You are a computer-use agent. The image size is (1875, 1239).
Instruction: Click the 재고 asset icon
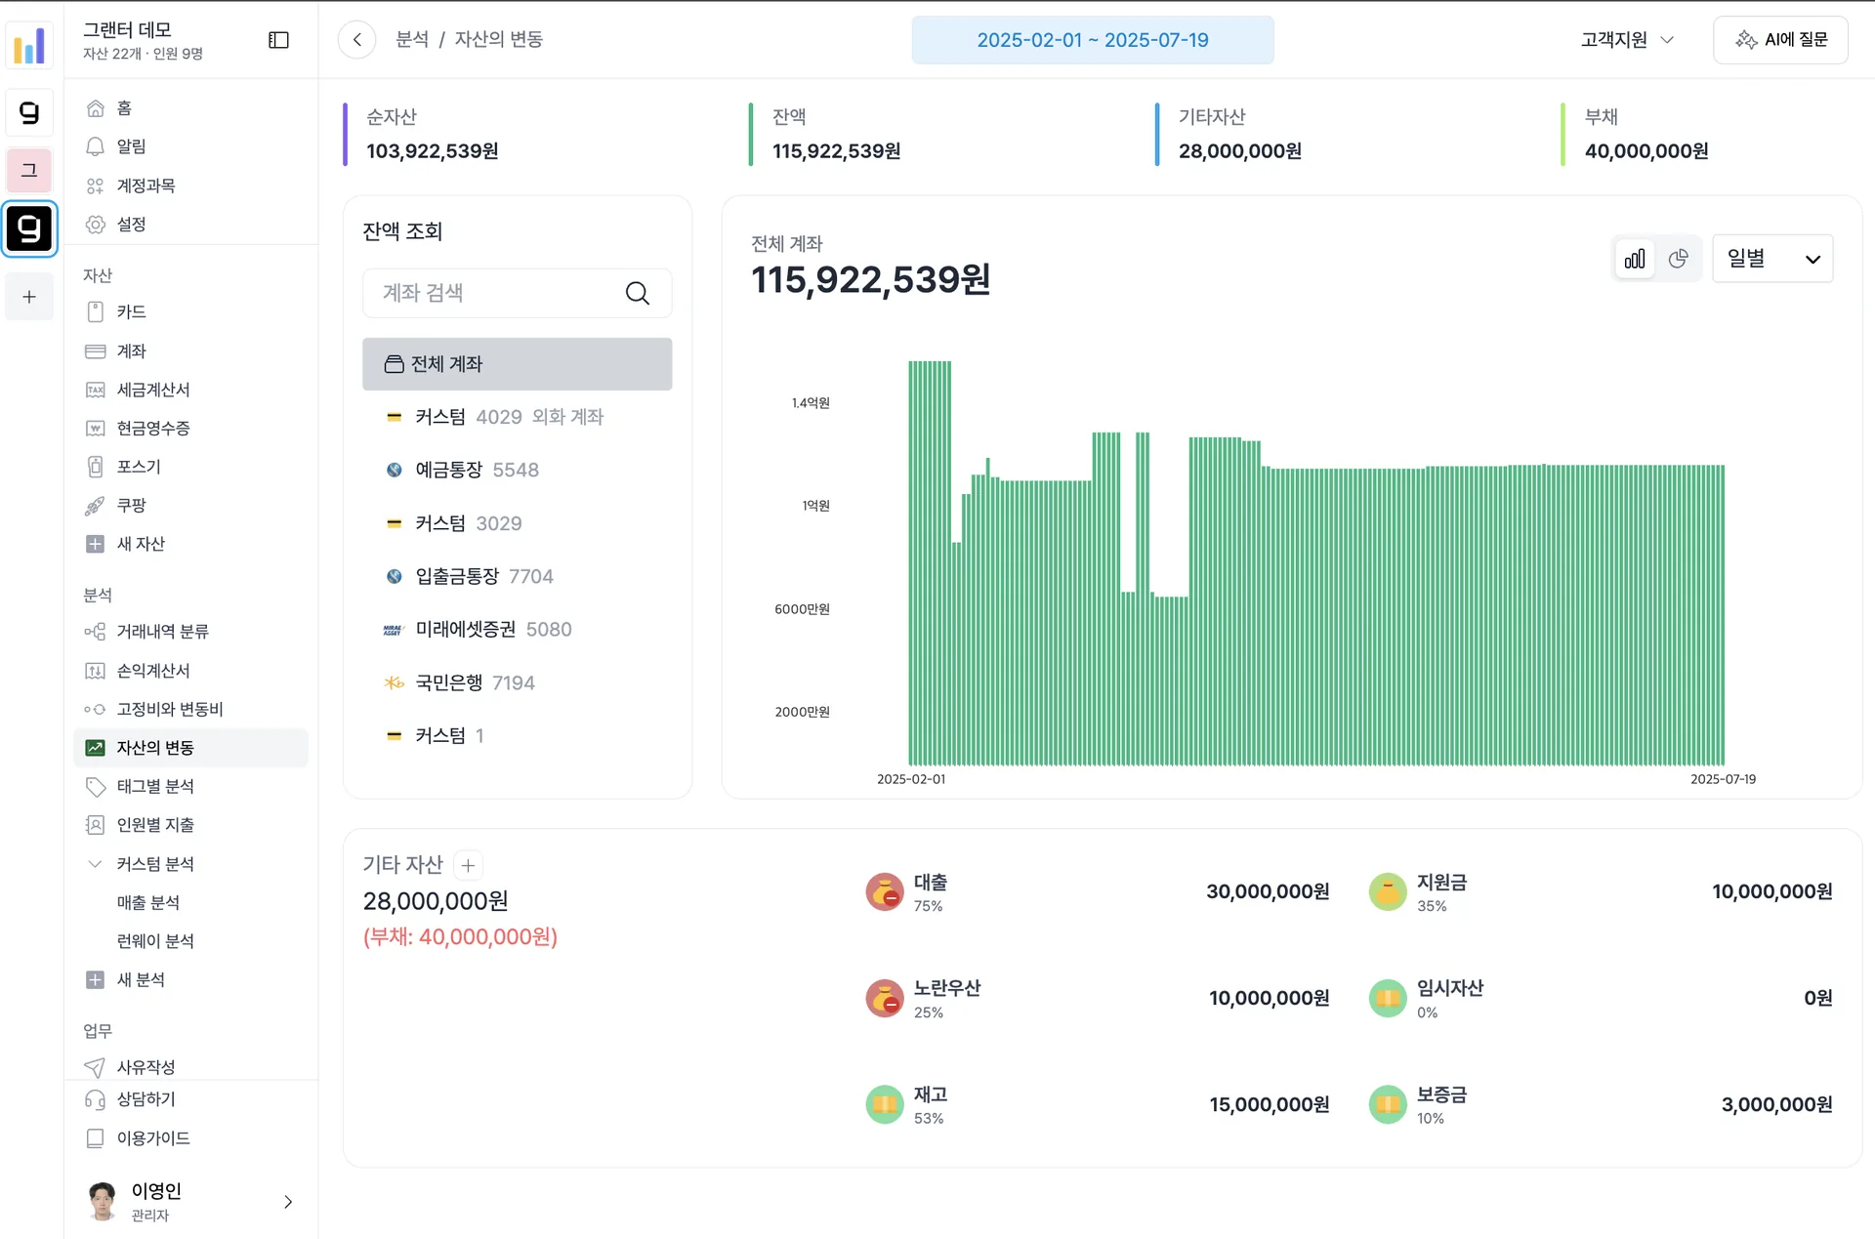coord(885,1104)
